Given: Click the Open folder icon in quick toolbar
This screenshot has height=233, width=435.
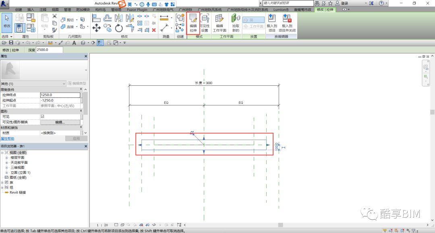Looking at the screenshot, I should tap(4, 43).
